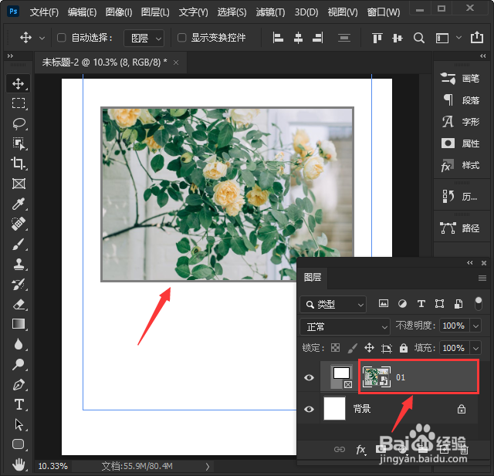This screenshot has height=476, width=494.
Task: Open Move tool preset picker arrow
Action: (x=42, y=38)
